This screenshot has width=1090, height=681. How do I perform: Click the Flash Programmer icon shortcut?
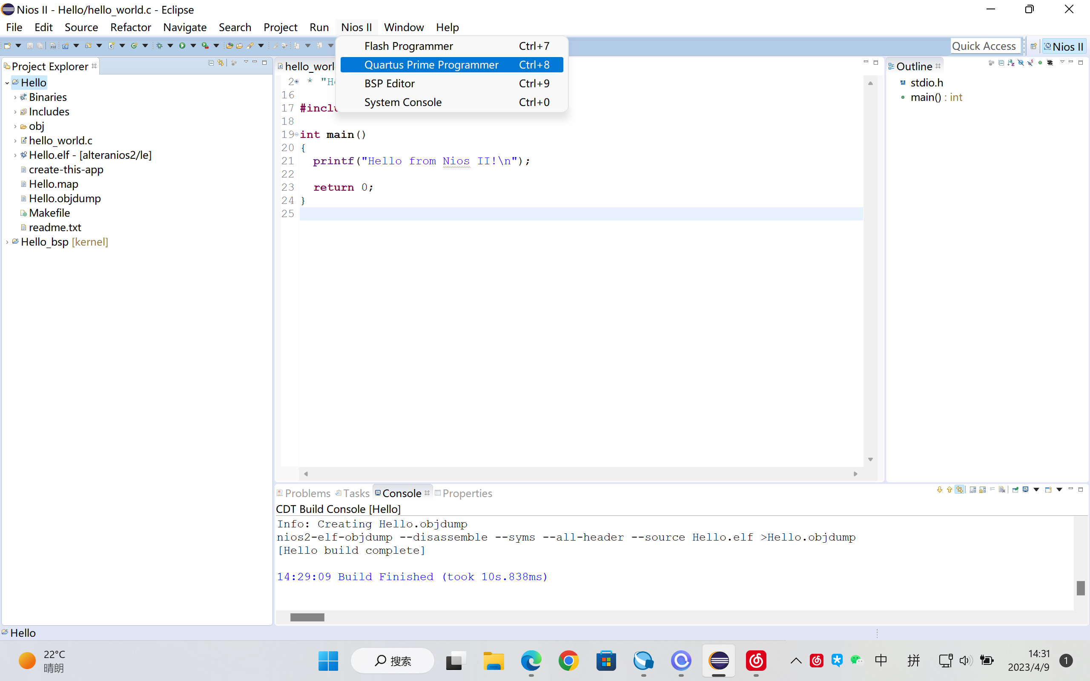tap(408, 46)
